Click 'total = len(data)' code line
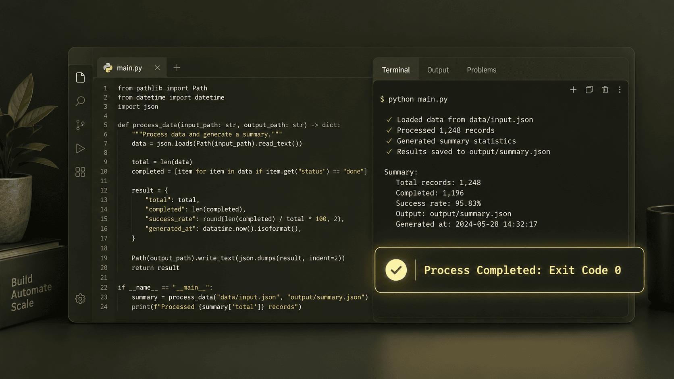674x379 pixels. click(162, 162)
